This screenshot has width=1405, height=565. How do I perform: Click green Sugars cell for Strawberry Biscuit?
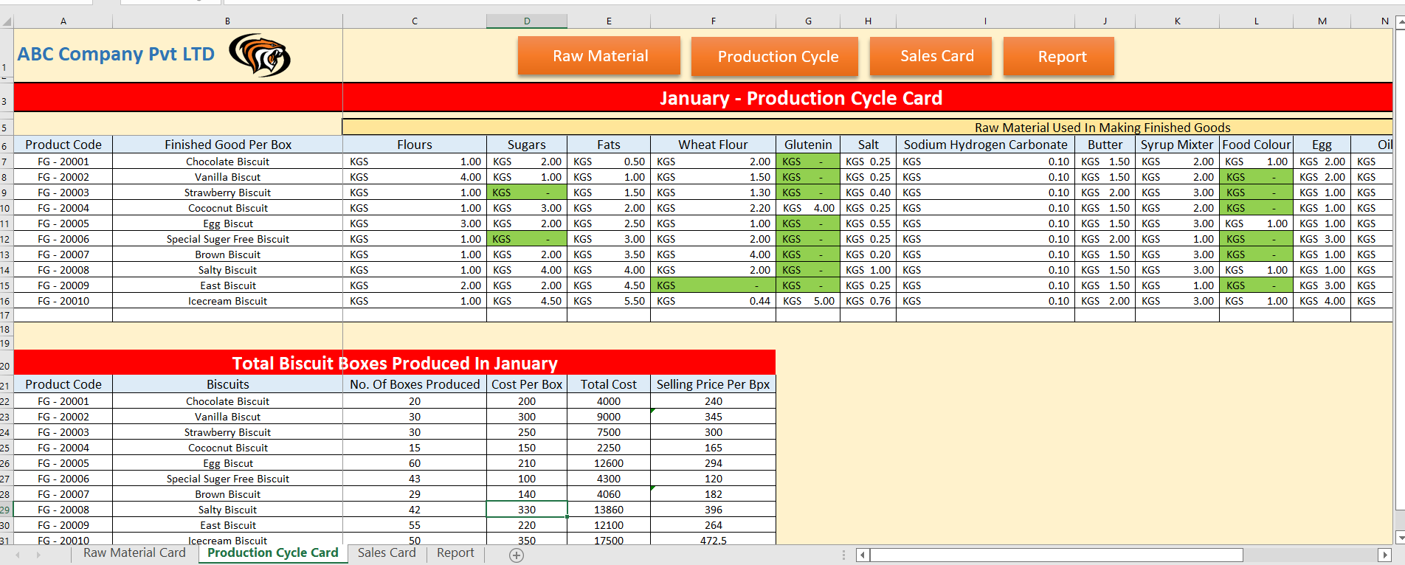527,193
